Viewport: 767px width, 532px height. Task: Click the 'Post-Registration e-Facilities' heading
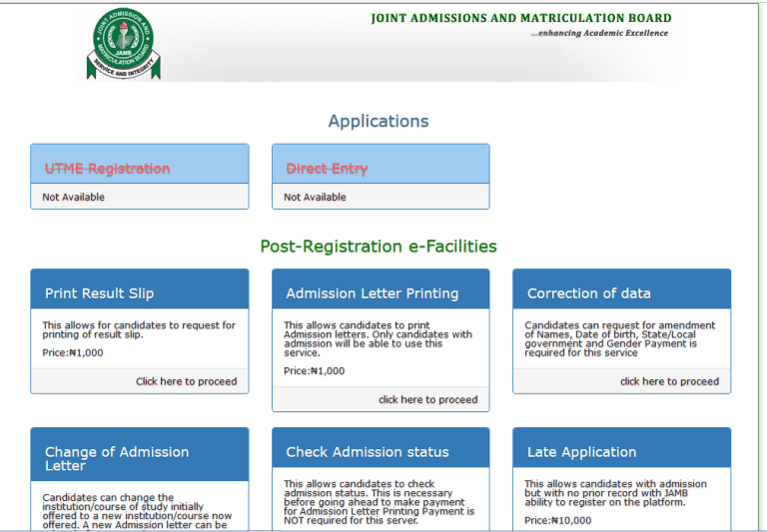379,246
